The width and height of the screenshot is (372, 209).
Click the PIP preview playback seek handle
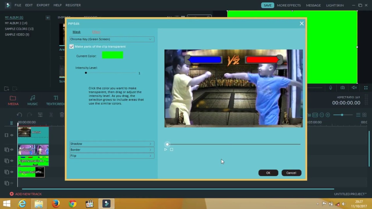pyautogui.click(x=167, y=144)
